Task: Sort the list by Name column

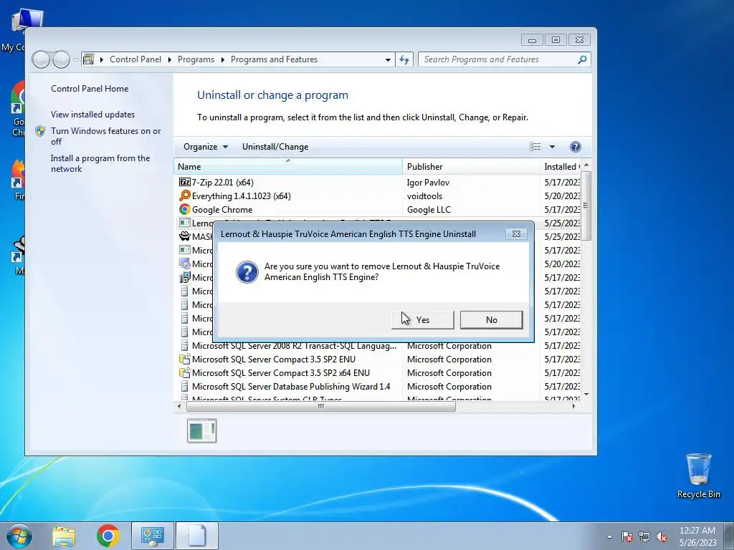Action: tap(288, 166)
